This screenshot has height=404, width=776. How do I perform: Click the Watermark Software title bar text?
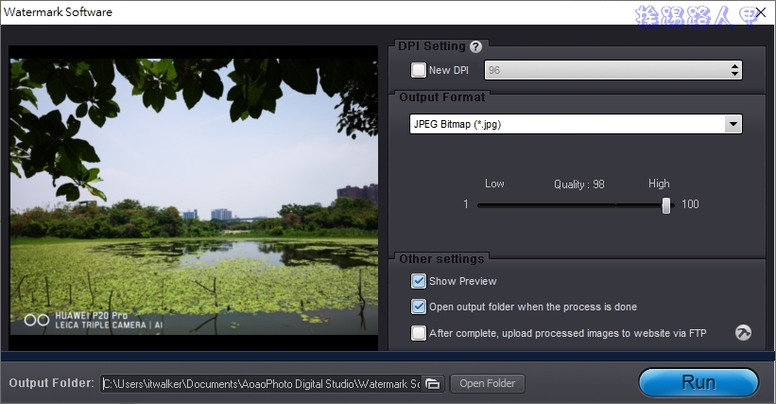(x=57, y=12)
